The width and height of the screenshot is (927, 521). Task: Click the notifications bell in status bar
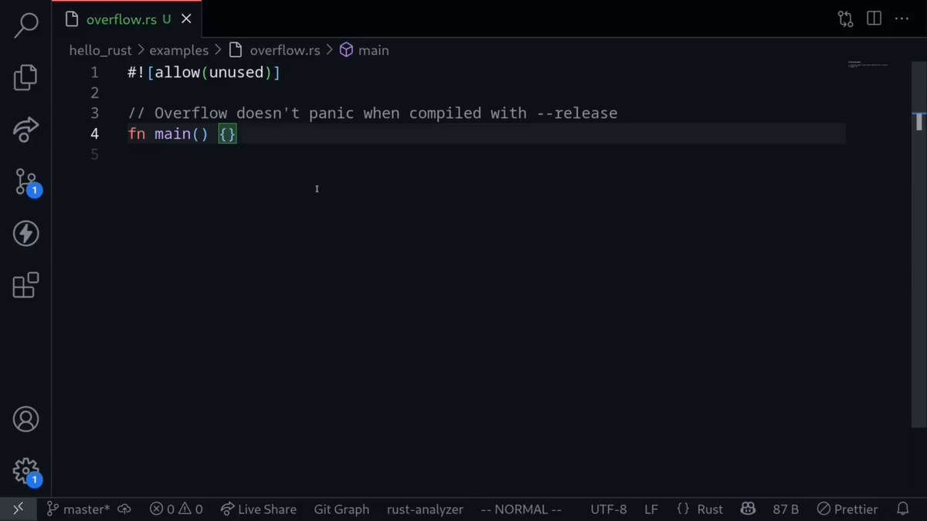[x=902, y=509]
